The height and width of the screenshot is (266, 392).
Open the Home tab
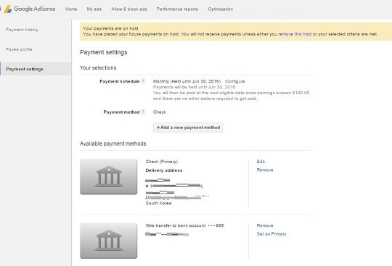tap(71, 9)
